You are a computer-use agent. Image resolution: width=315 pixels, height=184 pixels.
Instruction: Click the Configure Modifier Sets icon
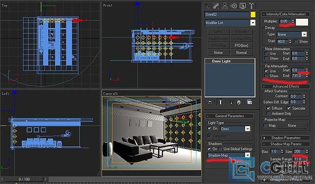pyautogui.click(x=250, y=102)
